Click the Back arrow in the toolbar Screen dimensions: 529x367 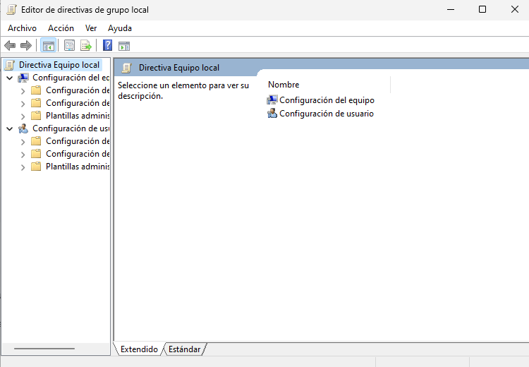[x=10, y=45]
